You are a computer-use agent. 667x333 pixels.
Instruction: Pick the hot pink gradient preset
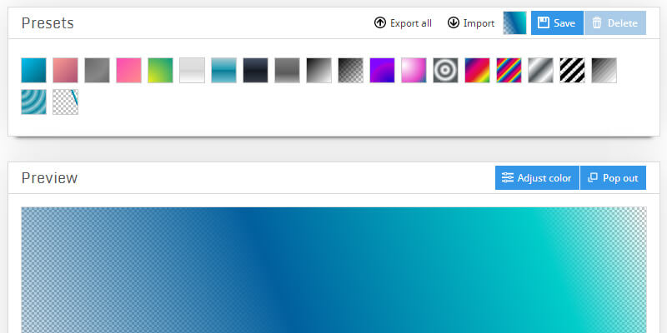pyautogui.click(x=129, y=70)
